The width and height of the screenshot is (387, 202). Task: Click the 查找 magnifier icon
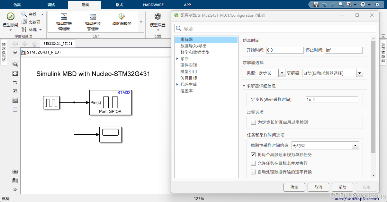tap(24, 14)
